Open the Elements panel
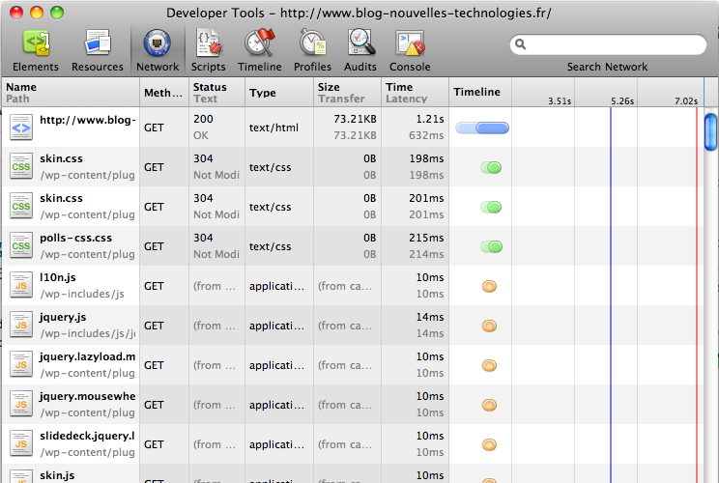The width and height of the screenshot is (719, 483). click(36, 50)
